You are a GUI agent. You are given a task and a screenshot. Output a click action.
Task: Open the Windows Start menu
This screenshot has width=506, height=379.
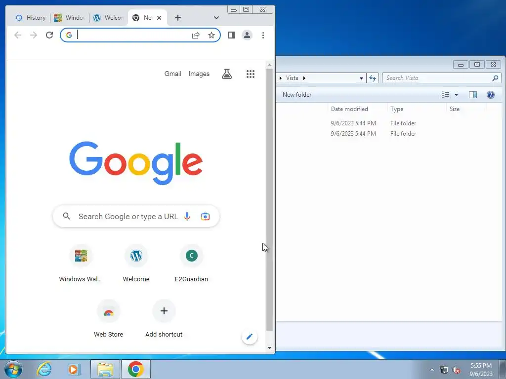(x=13, y=369)
